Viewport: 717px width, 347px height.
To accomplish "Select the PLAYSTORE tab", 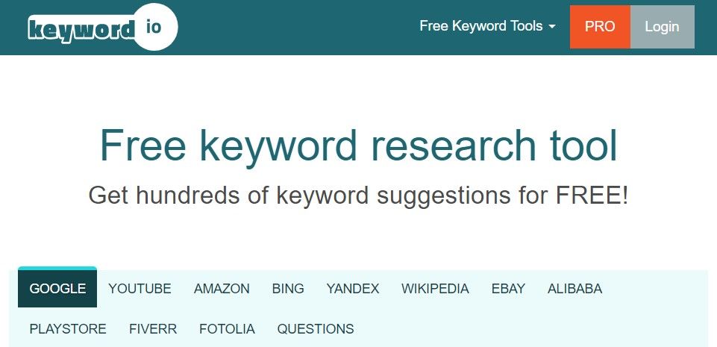I will click(68, 328).
